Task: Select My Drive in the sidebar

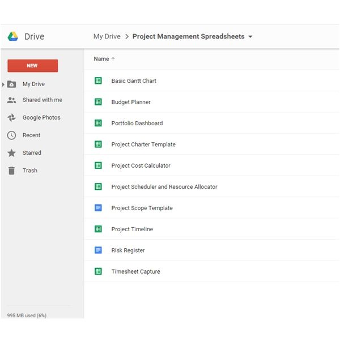Action: click(33, 84)
